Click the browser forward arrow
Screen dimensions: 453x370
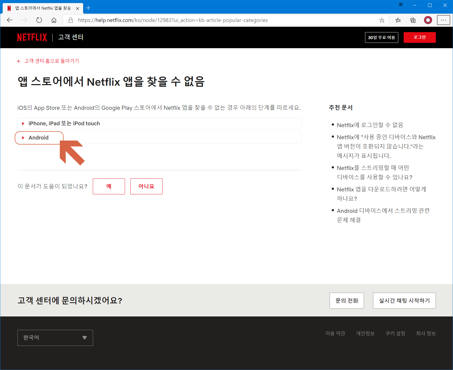pos(24,20)
